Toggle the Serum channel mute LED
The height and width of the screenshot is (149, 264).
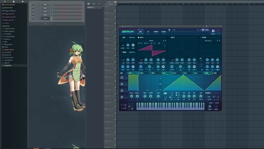point(31,18)
